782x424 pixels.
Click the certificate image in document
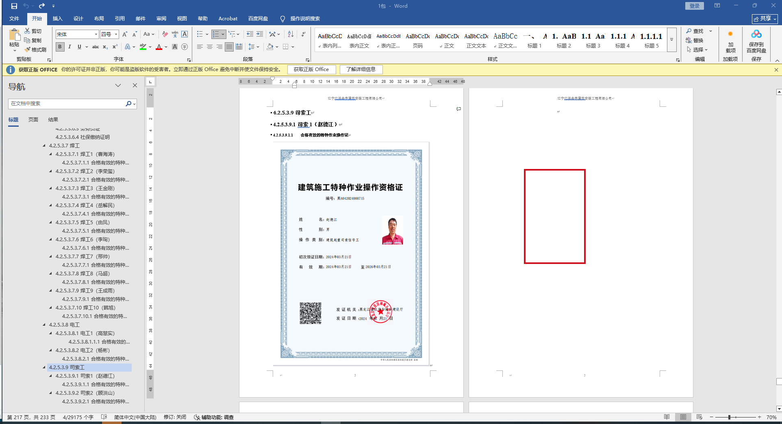click(x=351, y=254)
